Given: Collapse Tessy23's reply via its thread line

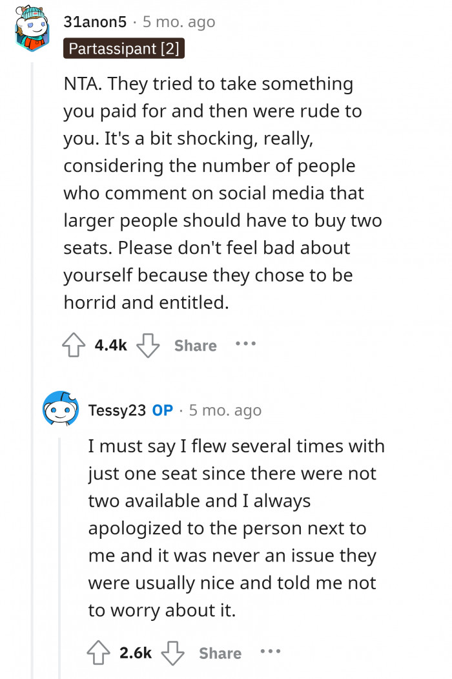Looking at the screenshot, I should [61, 549].
